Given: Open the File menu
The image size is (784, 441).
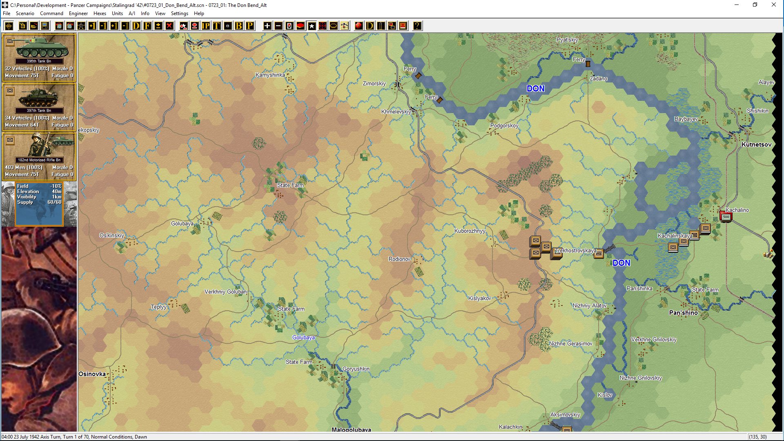Looking at the screenshot, I should [7, 13].
